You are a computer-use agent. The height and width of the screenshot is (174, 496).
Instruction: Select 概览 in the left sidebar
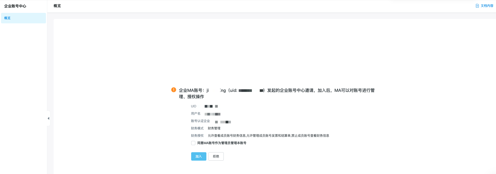pyautogui.click(x=7, y=18)
